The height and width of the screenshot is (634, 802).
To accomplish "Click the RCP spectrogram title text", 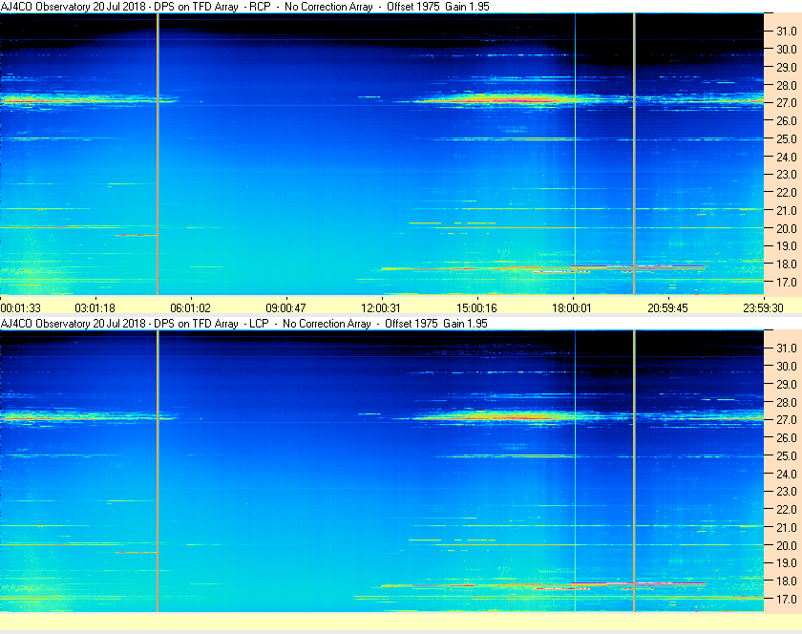I will [x=245, y=7].
